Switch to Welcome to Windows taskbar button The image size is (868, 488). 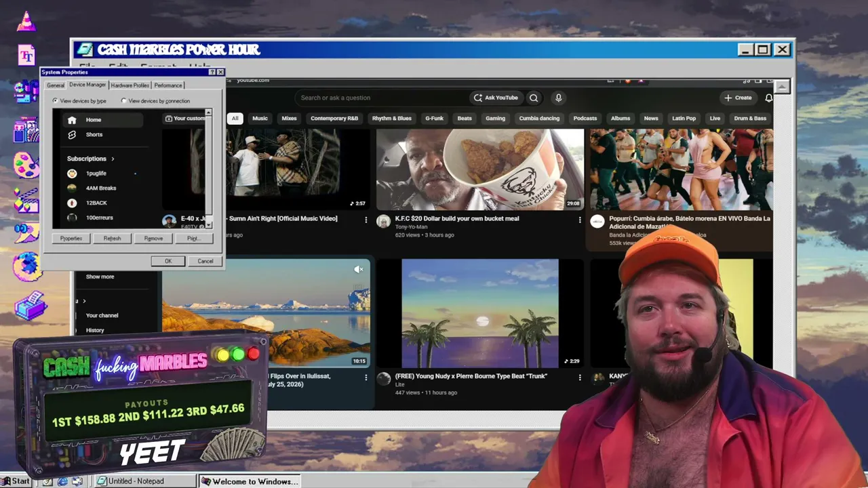(251, 481)
